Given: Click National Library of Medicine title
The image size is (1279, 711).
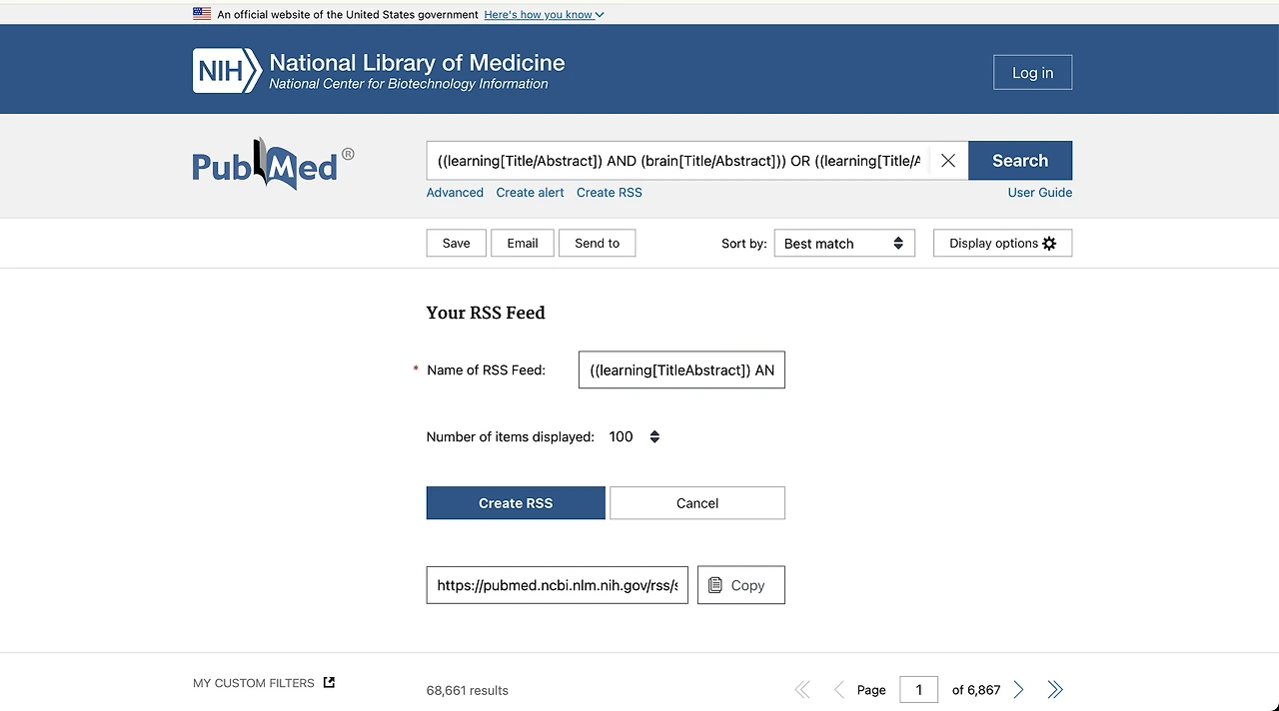Looking at the screenshot, I should point(417,63).
